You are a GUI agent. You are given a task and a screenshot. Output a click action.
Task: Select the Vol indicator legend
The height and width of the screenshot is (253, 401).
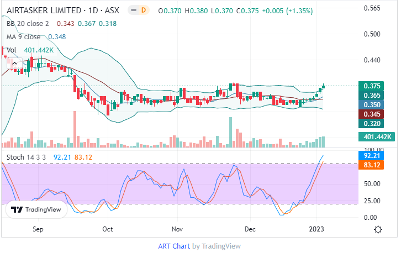tap(11, 50)
